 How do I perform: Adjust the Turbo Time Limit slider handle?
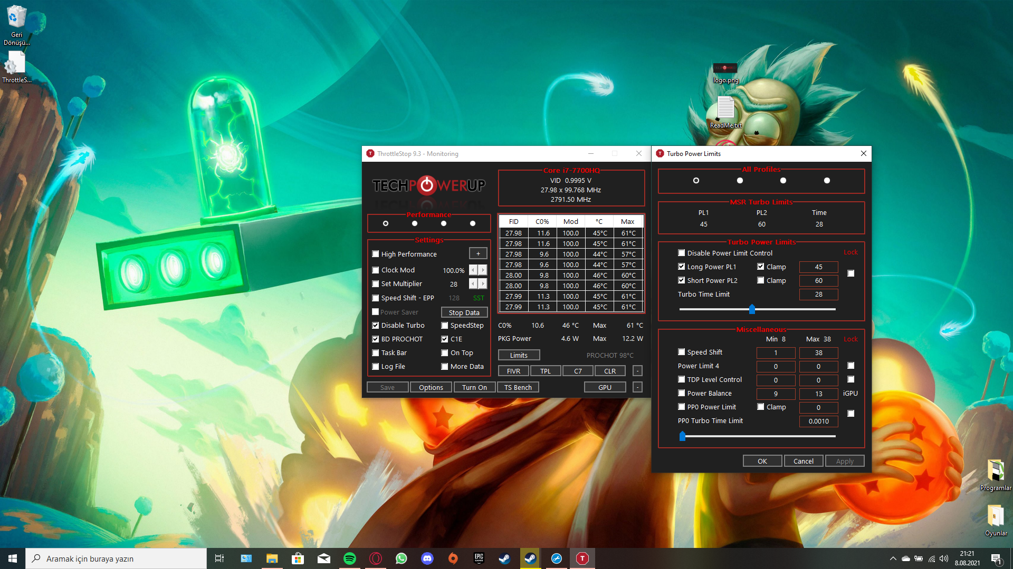click(752, 309)
